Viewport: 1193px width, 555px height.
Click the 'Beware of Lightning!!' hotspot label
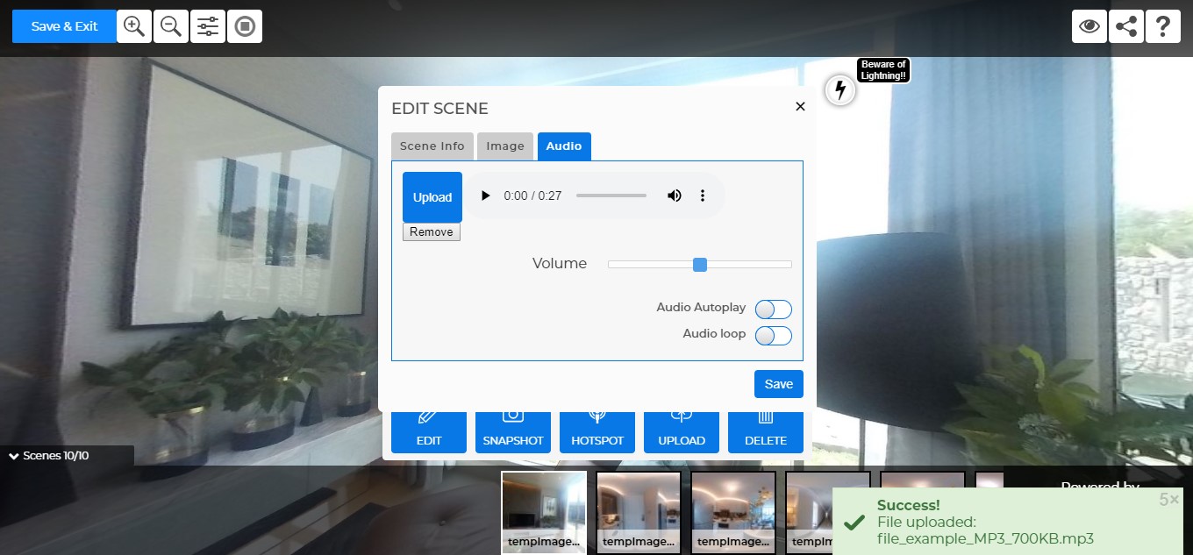[883, 70]
